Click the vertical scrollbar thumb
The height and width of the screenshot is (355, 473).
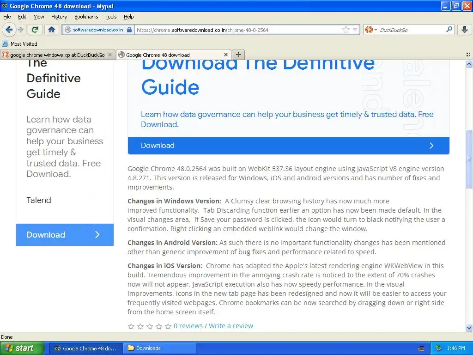pyautogui.click(x=469, y=159)
